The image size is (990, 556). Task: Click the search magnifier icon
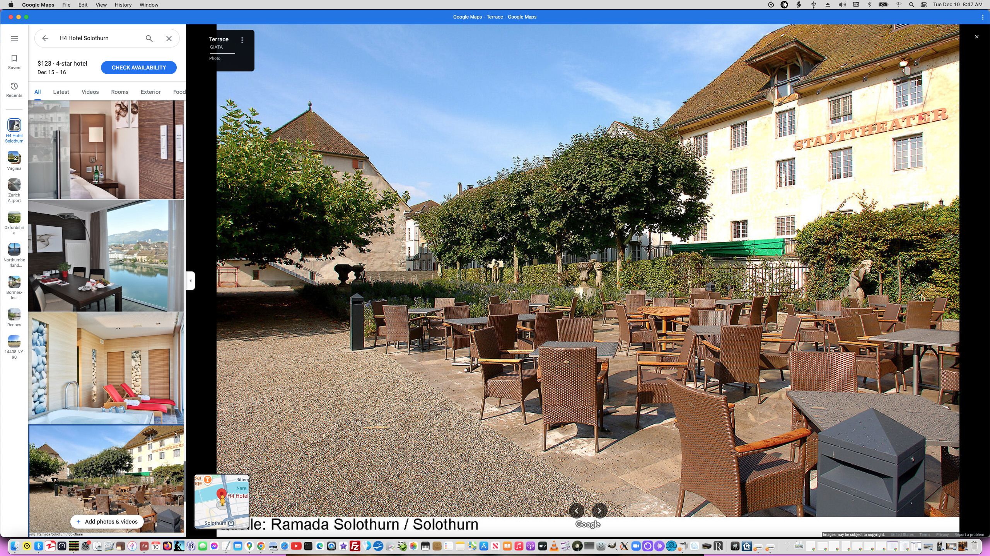[x=149, y=38]
